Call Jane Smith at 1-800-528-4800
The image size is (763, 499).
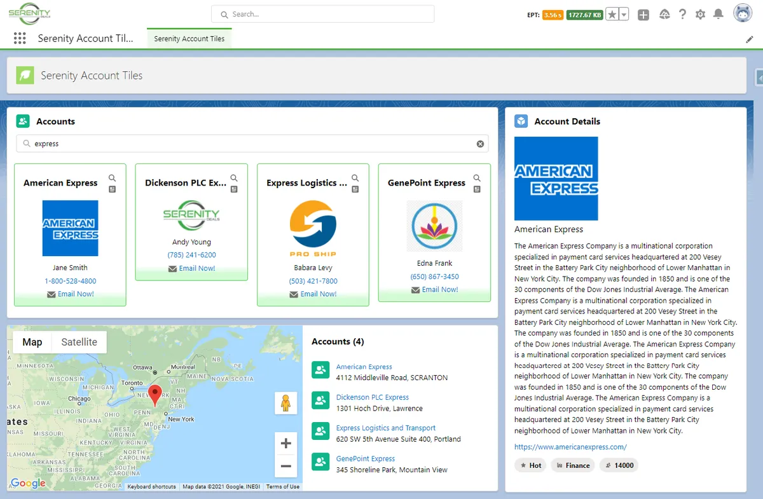(x=71, y=281)
